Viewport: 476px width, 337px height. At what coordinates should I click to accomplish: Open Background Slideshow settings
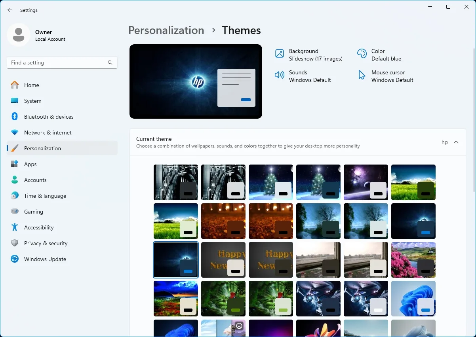[309, 55]
